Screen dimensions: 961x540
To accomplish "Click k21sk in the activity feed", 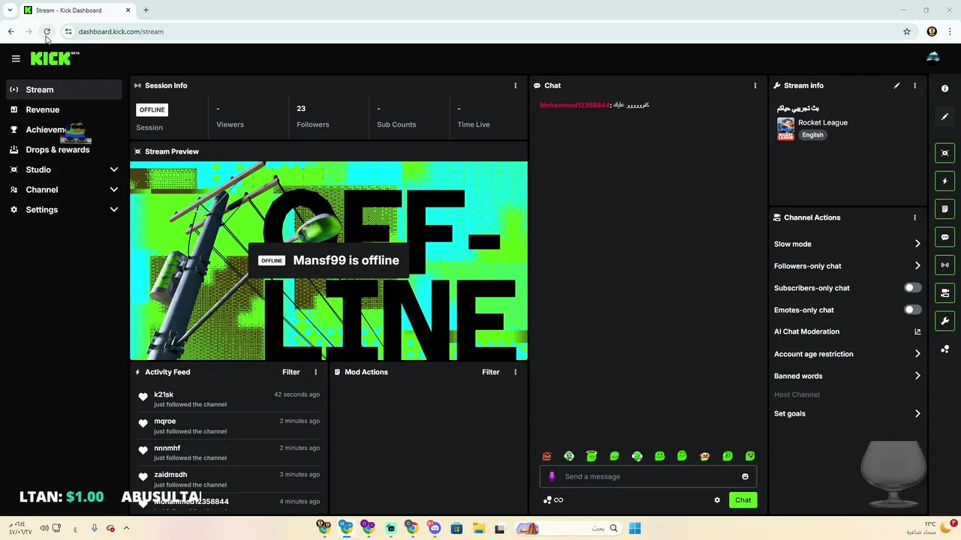I will (164, 394).
